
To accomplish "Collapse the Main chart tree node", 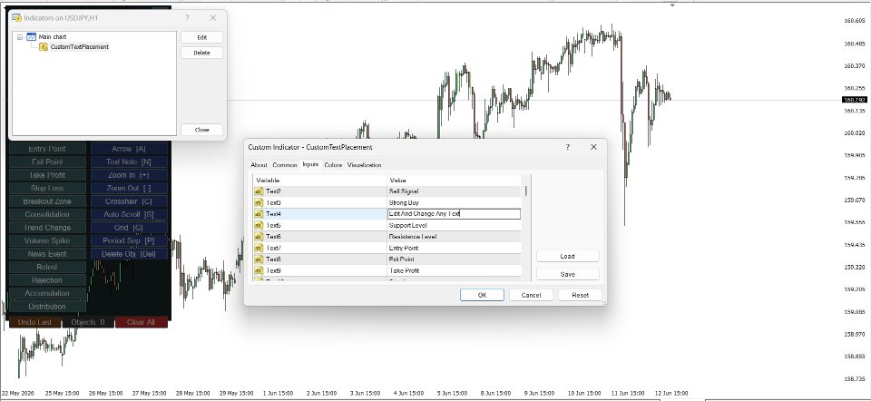I will [x=20, y=37].
